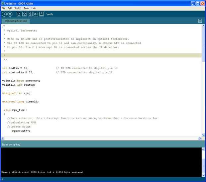Viewport: 206px width, 182px height.
Task: Click the '//Update count' comment
Action: (x=19, y=127)
